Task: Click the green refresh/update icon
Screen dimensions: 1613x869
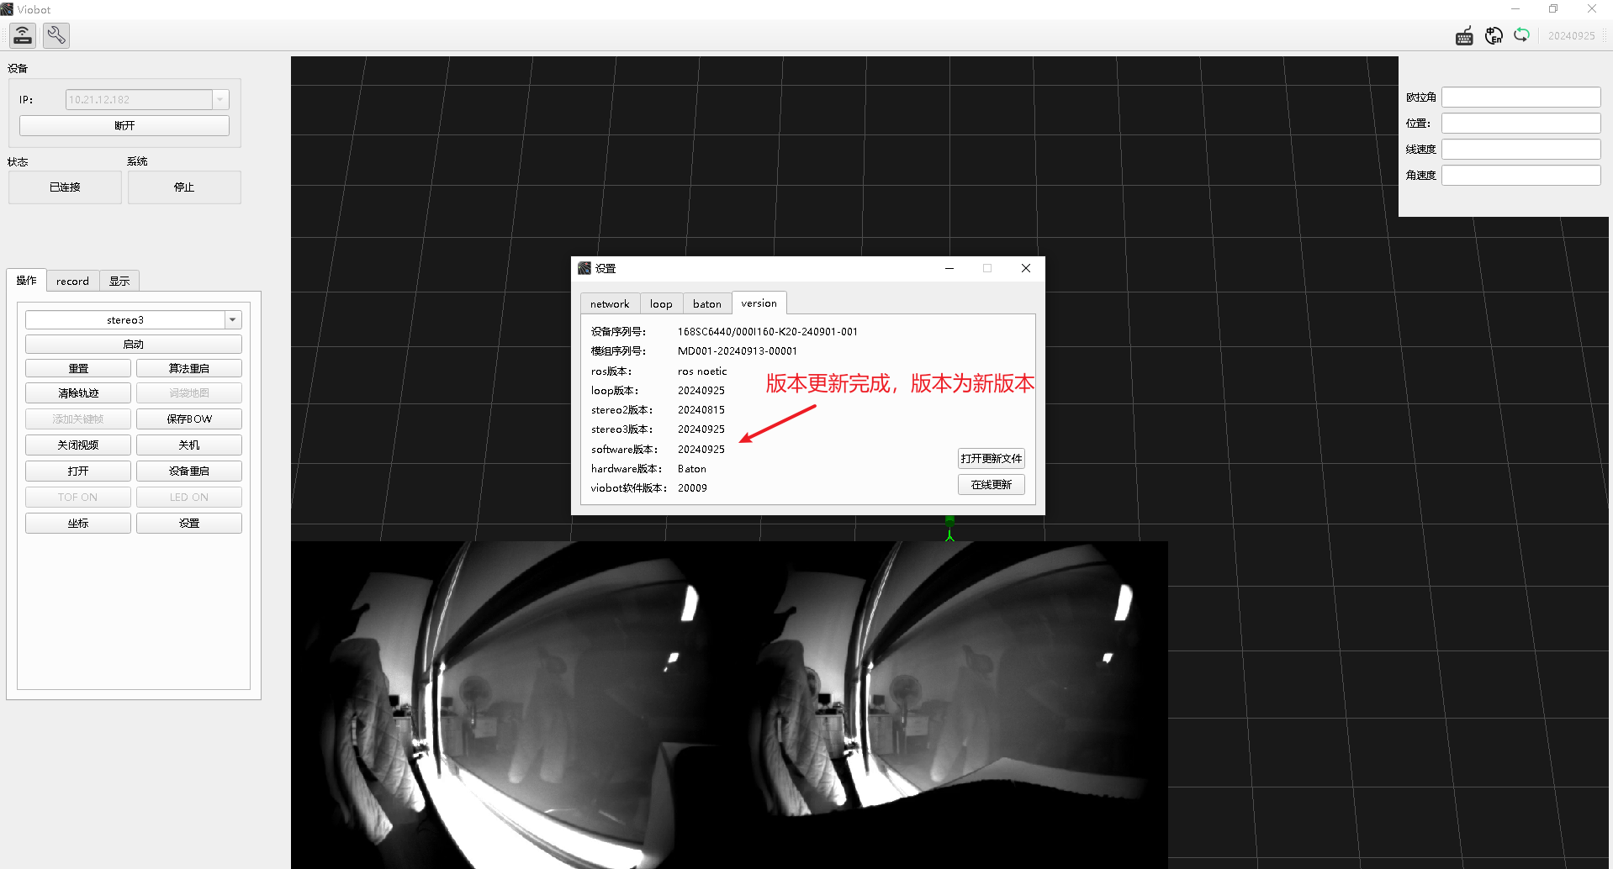Action: [1521, 35]
